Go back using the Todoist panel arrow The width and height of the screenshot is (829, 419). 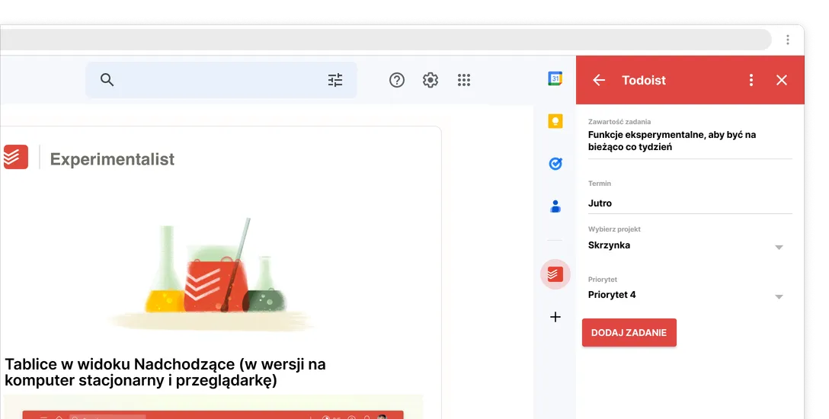pyautogui.click(x=599, y=80)
